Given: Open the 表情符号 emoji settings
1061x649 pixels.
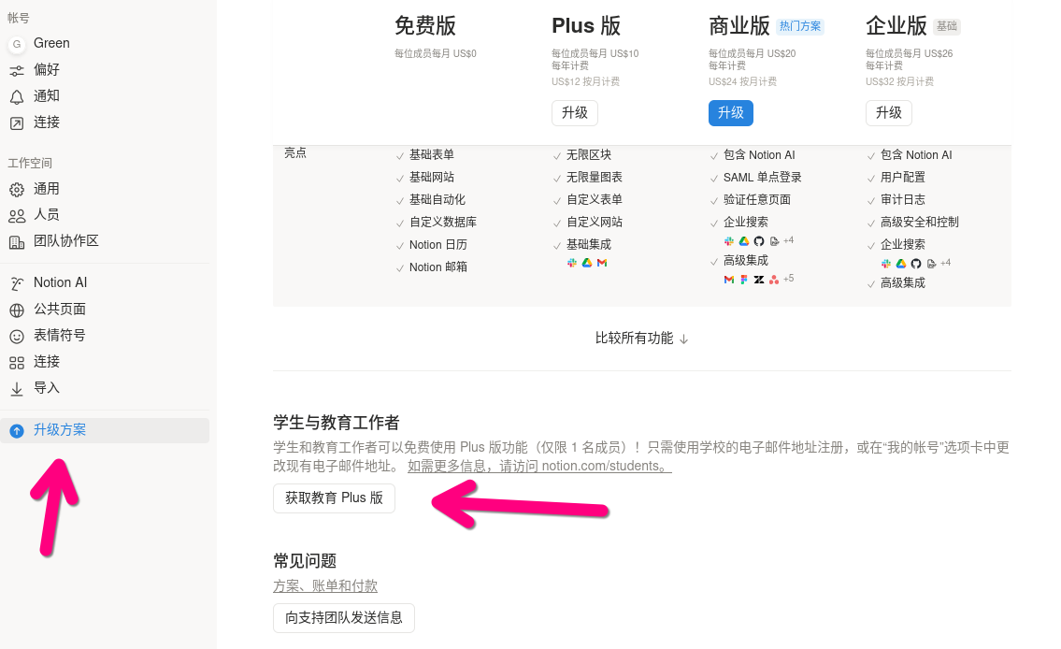Looking at the screenshot, I should (x=62, y=335).
